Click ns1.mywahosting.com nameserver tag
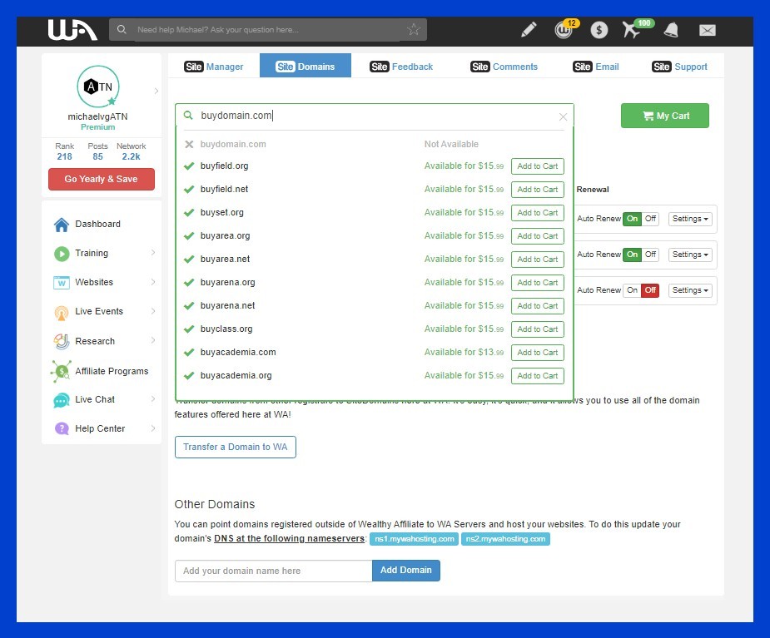770x638 pixels. click(414, 539)
